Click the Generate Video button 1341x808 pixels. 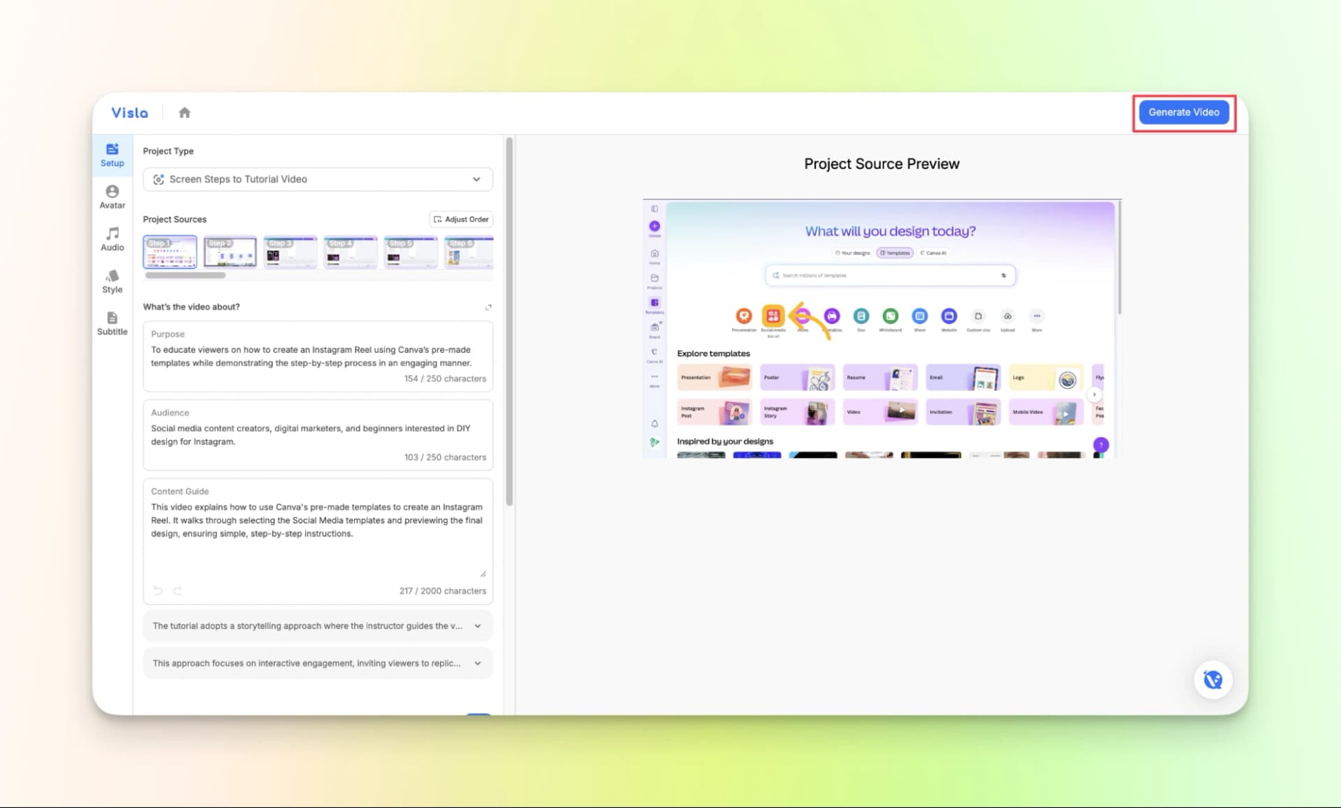(1183, 112)
